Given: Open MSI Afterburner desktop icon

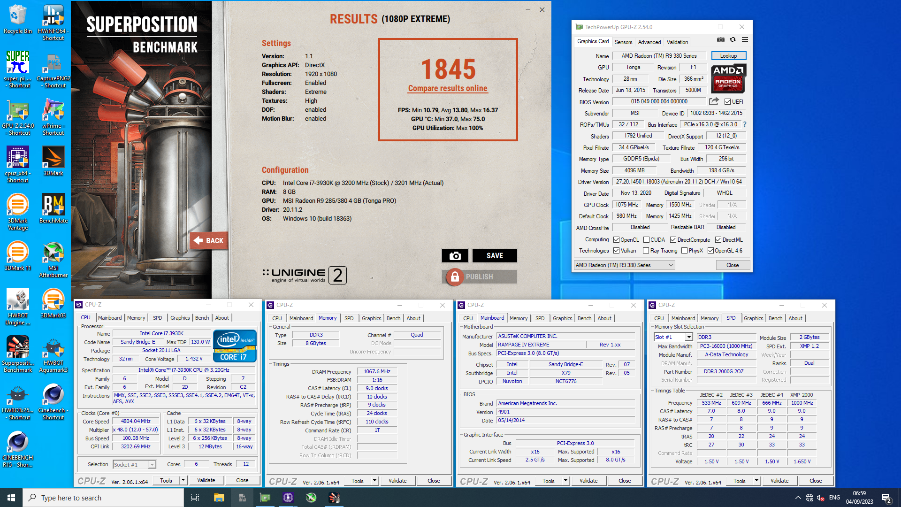Looking at the screenshot, I should pos(53,259).
